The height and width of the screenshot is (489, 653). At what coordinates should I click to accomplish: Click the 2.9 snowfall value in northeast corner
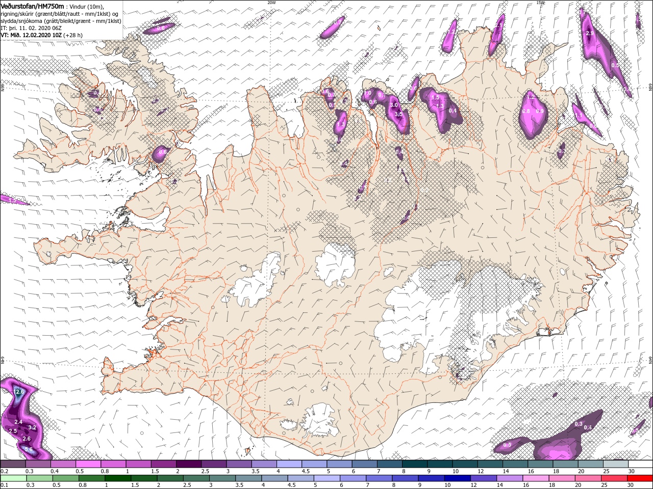[x=590, y=33]
